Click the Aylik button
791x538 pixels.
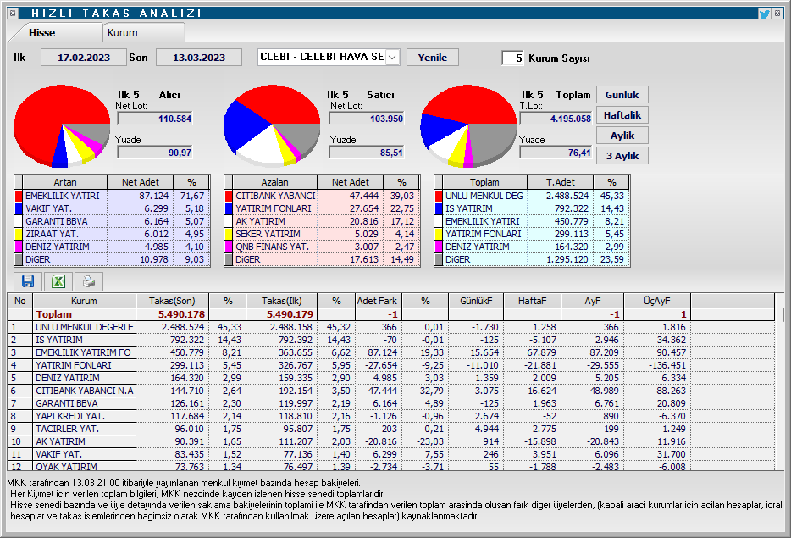[x=622, y=136]
